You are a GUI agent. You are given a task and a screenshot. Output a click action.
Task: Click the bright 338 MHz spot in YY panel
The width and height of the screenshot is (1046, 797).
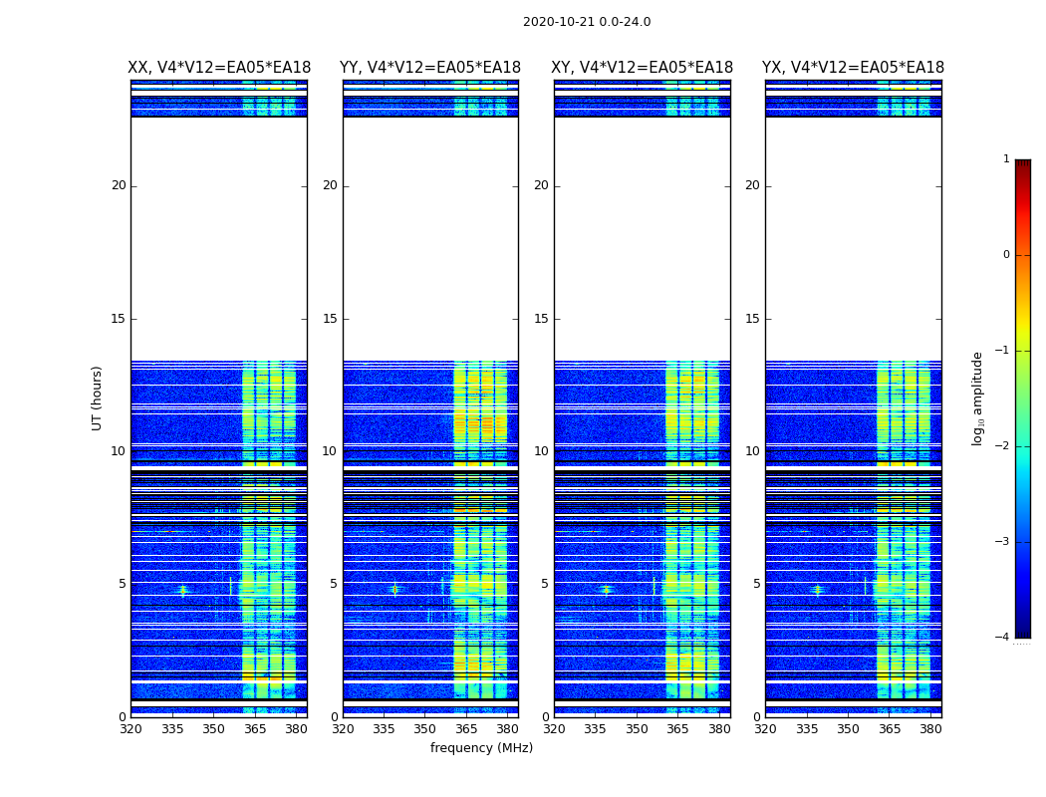394,590
